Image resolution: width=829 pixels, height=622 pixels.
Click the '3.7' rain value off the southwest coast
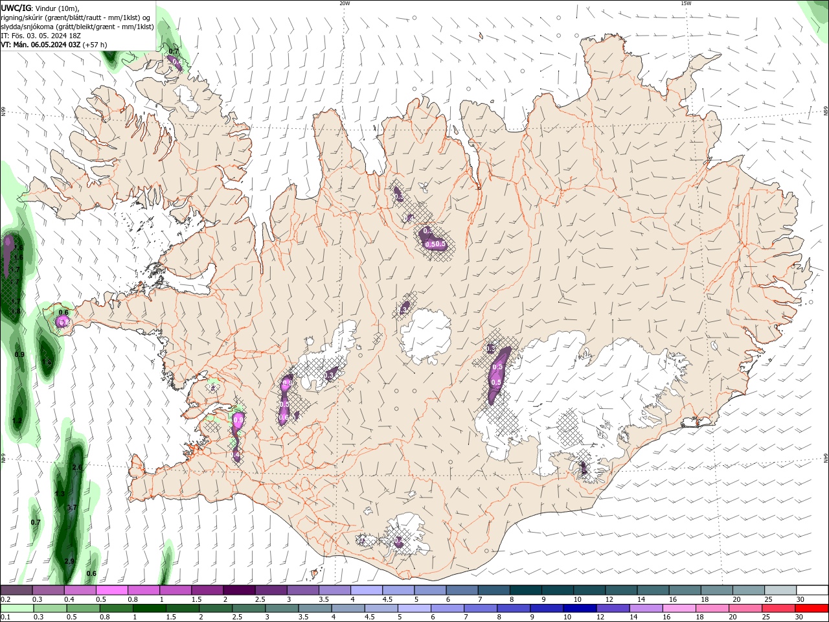pyautogui.click(x=72, y=507)
